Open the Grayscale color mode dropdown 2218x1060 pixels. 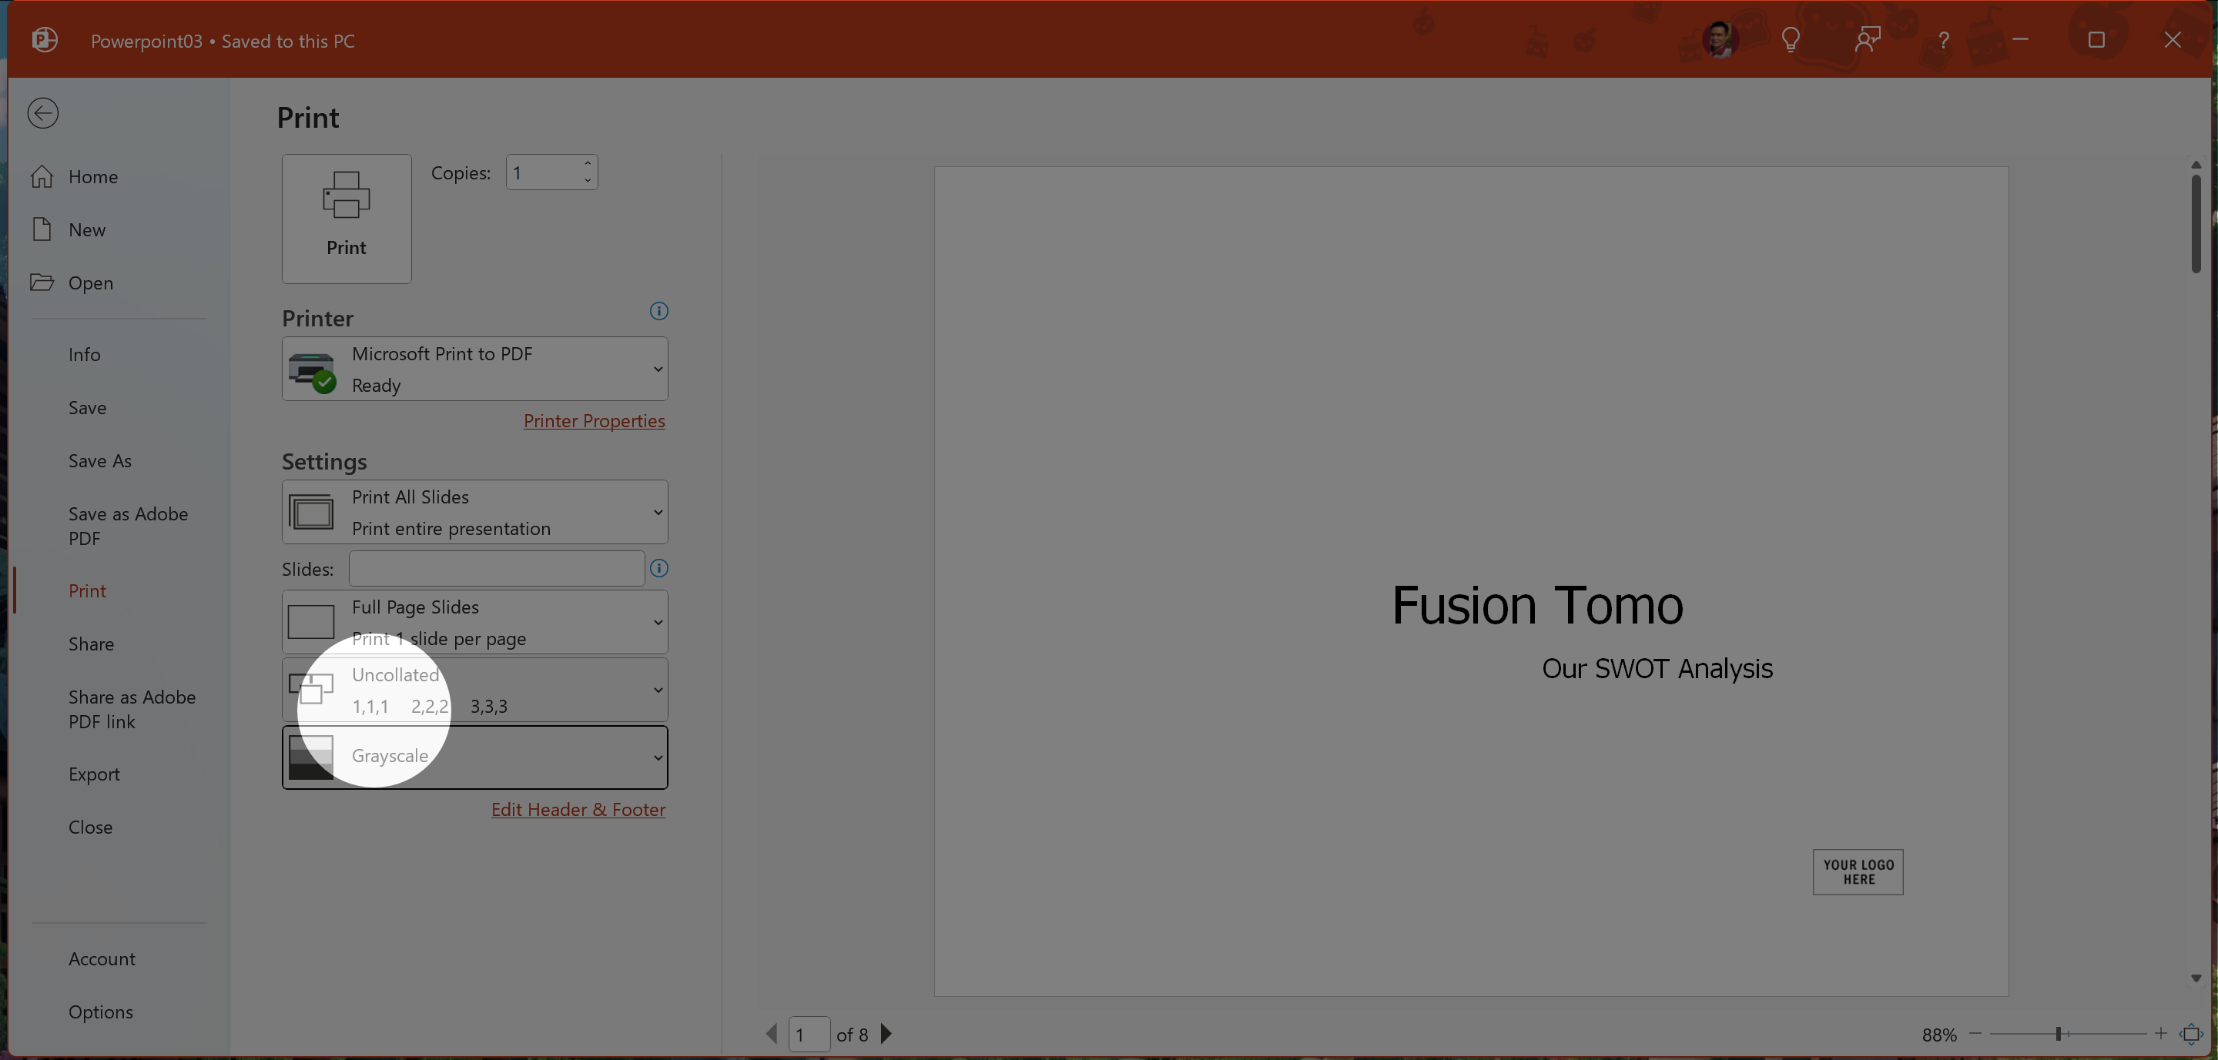[474, 757]
